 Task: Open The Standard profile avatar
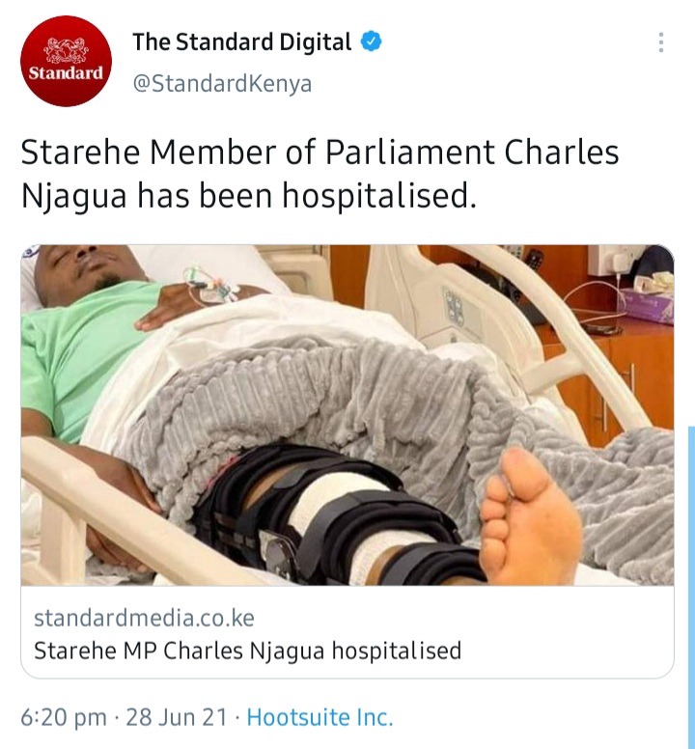[x=66, y=61]
